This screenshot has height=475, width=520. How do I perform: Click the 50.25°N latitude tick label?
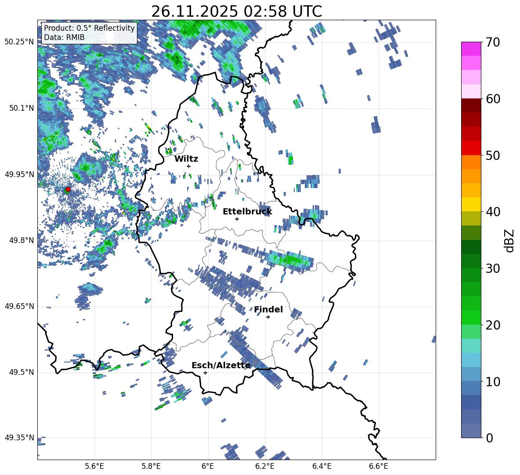pyautogui.click(x=19, y=42)
